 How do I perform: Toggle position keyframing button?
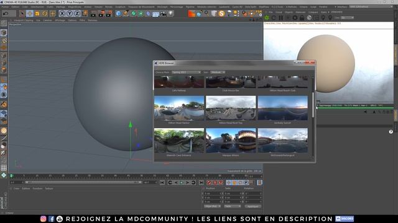[228, 183]
